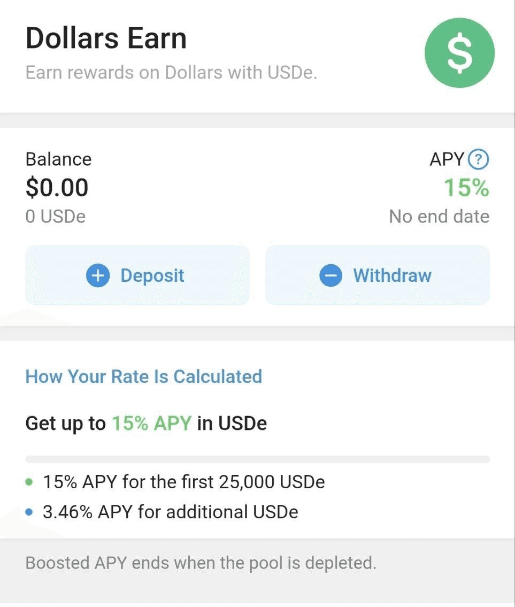Viewport: 515px width, 607px height.
Task: Click 15% APY for first 25,000 USDe
Action: pyautogui.click(x=183, y=482)
